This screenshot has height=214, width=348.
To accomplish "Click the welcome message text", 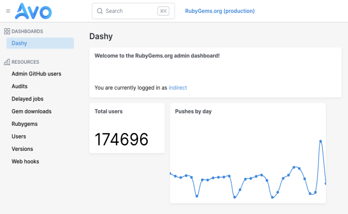I will 157,56.
